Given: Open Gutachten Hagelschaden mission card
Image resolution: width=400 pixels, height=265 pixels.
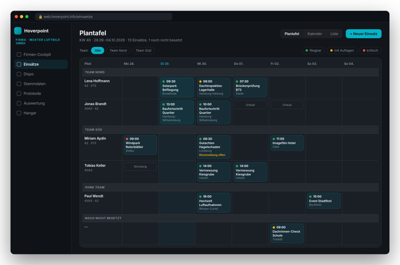Looking at the screenshot, I should coord(214,147).
